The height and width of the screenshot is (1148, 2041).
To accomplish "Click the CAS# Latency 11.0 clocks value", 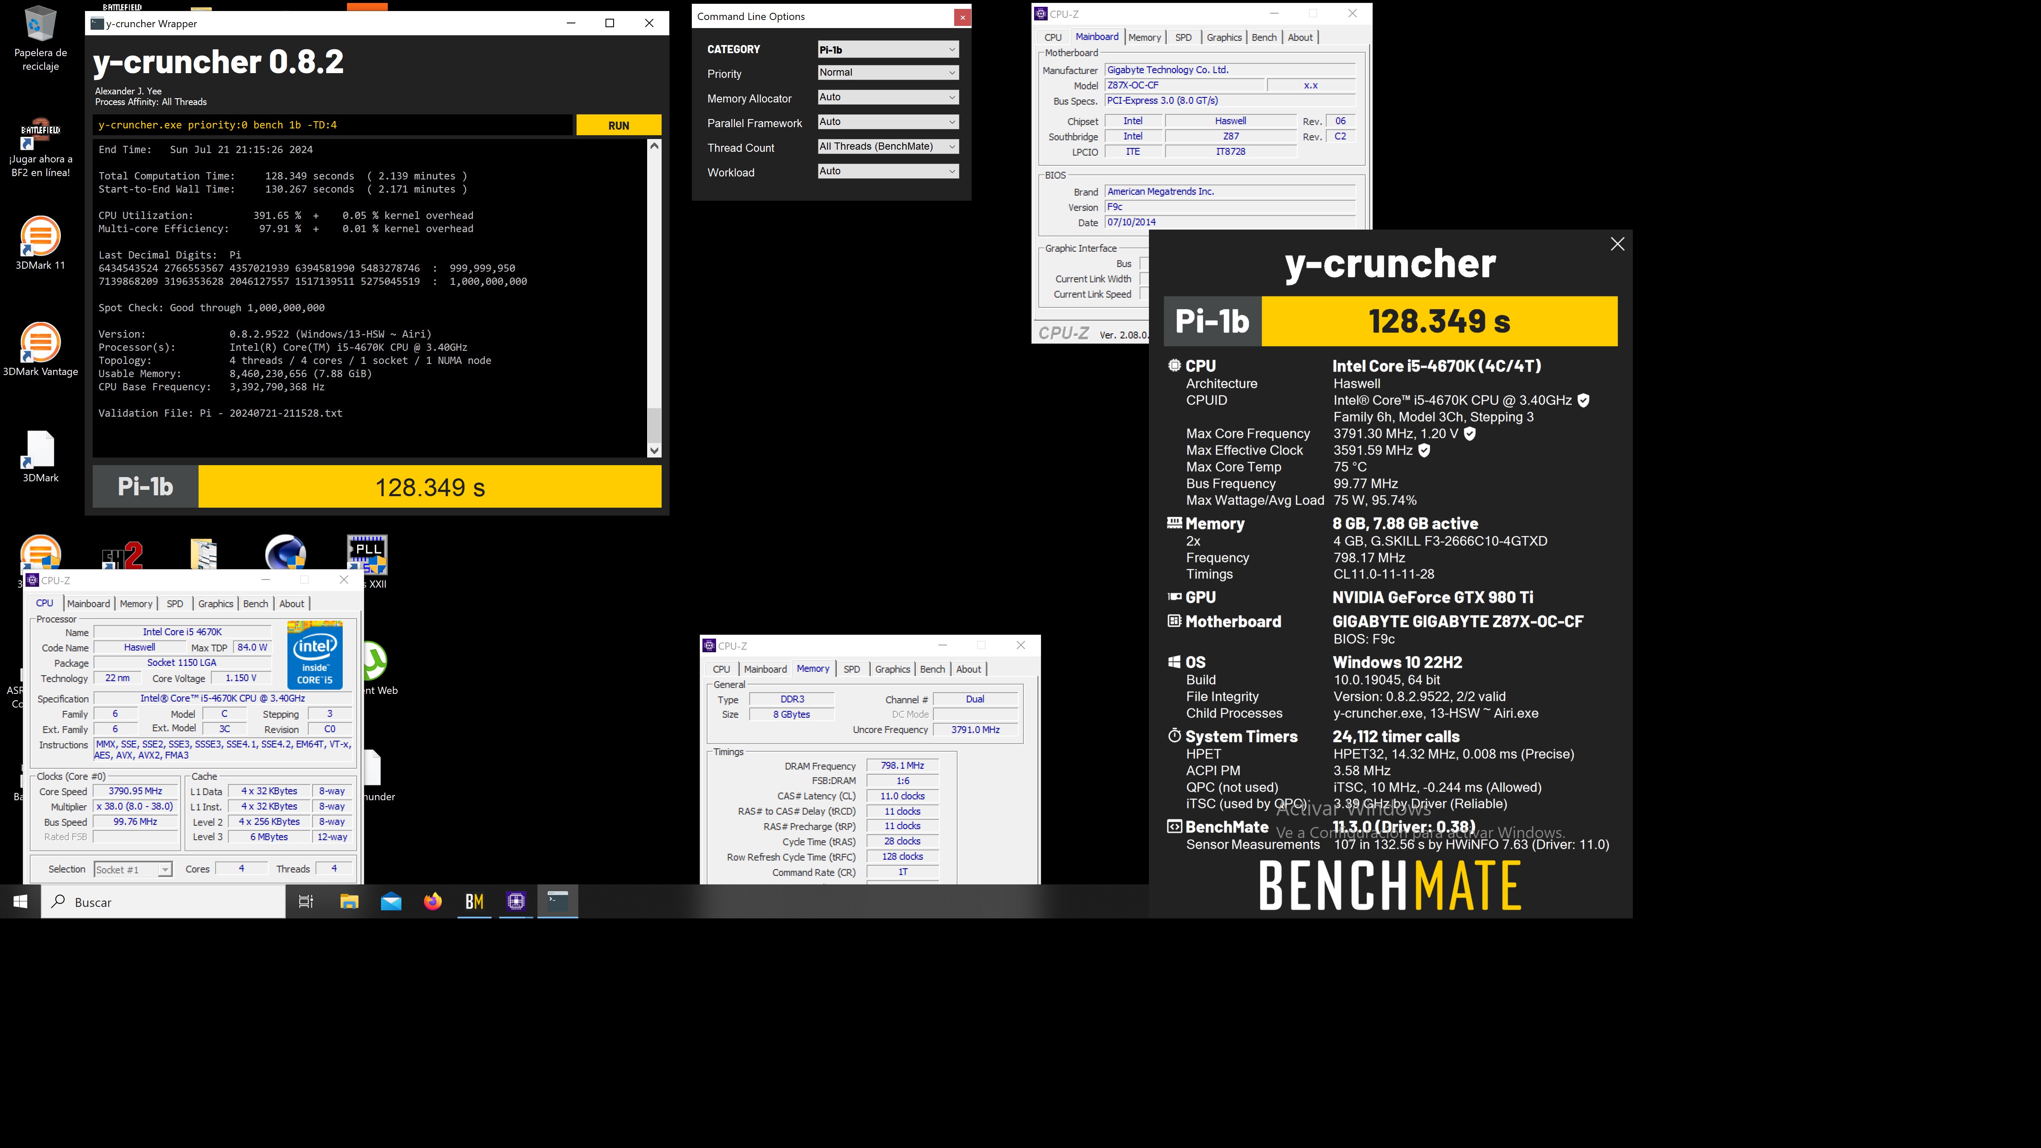I will pos(902,796).
